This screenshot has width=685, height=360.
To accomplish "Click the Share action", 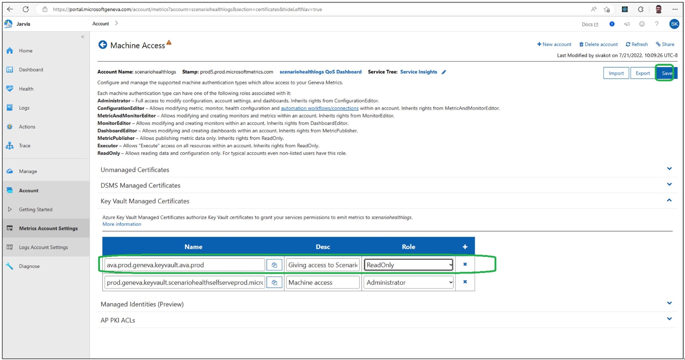I will point(665,44).
